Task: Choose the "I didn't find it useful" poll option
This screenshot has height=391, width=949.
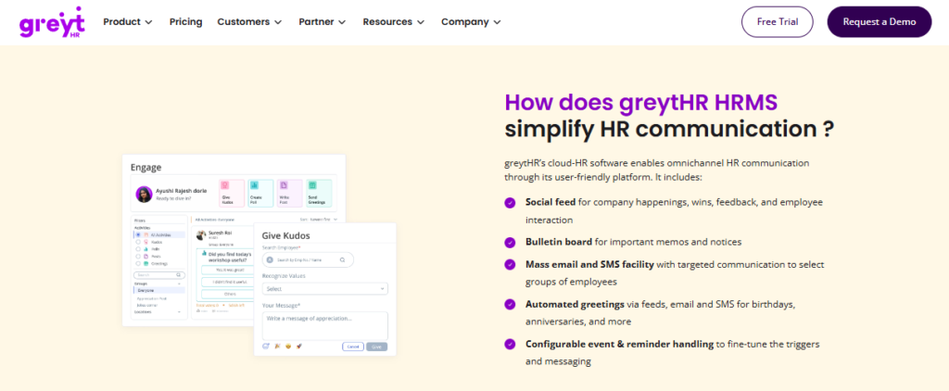Action: click(x=227, y=282)
